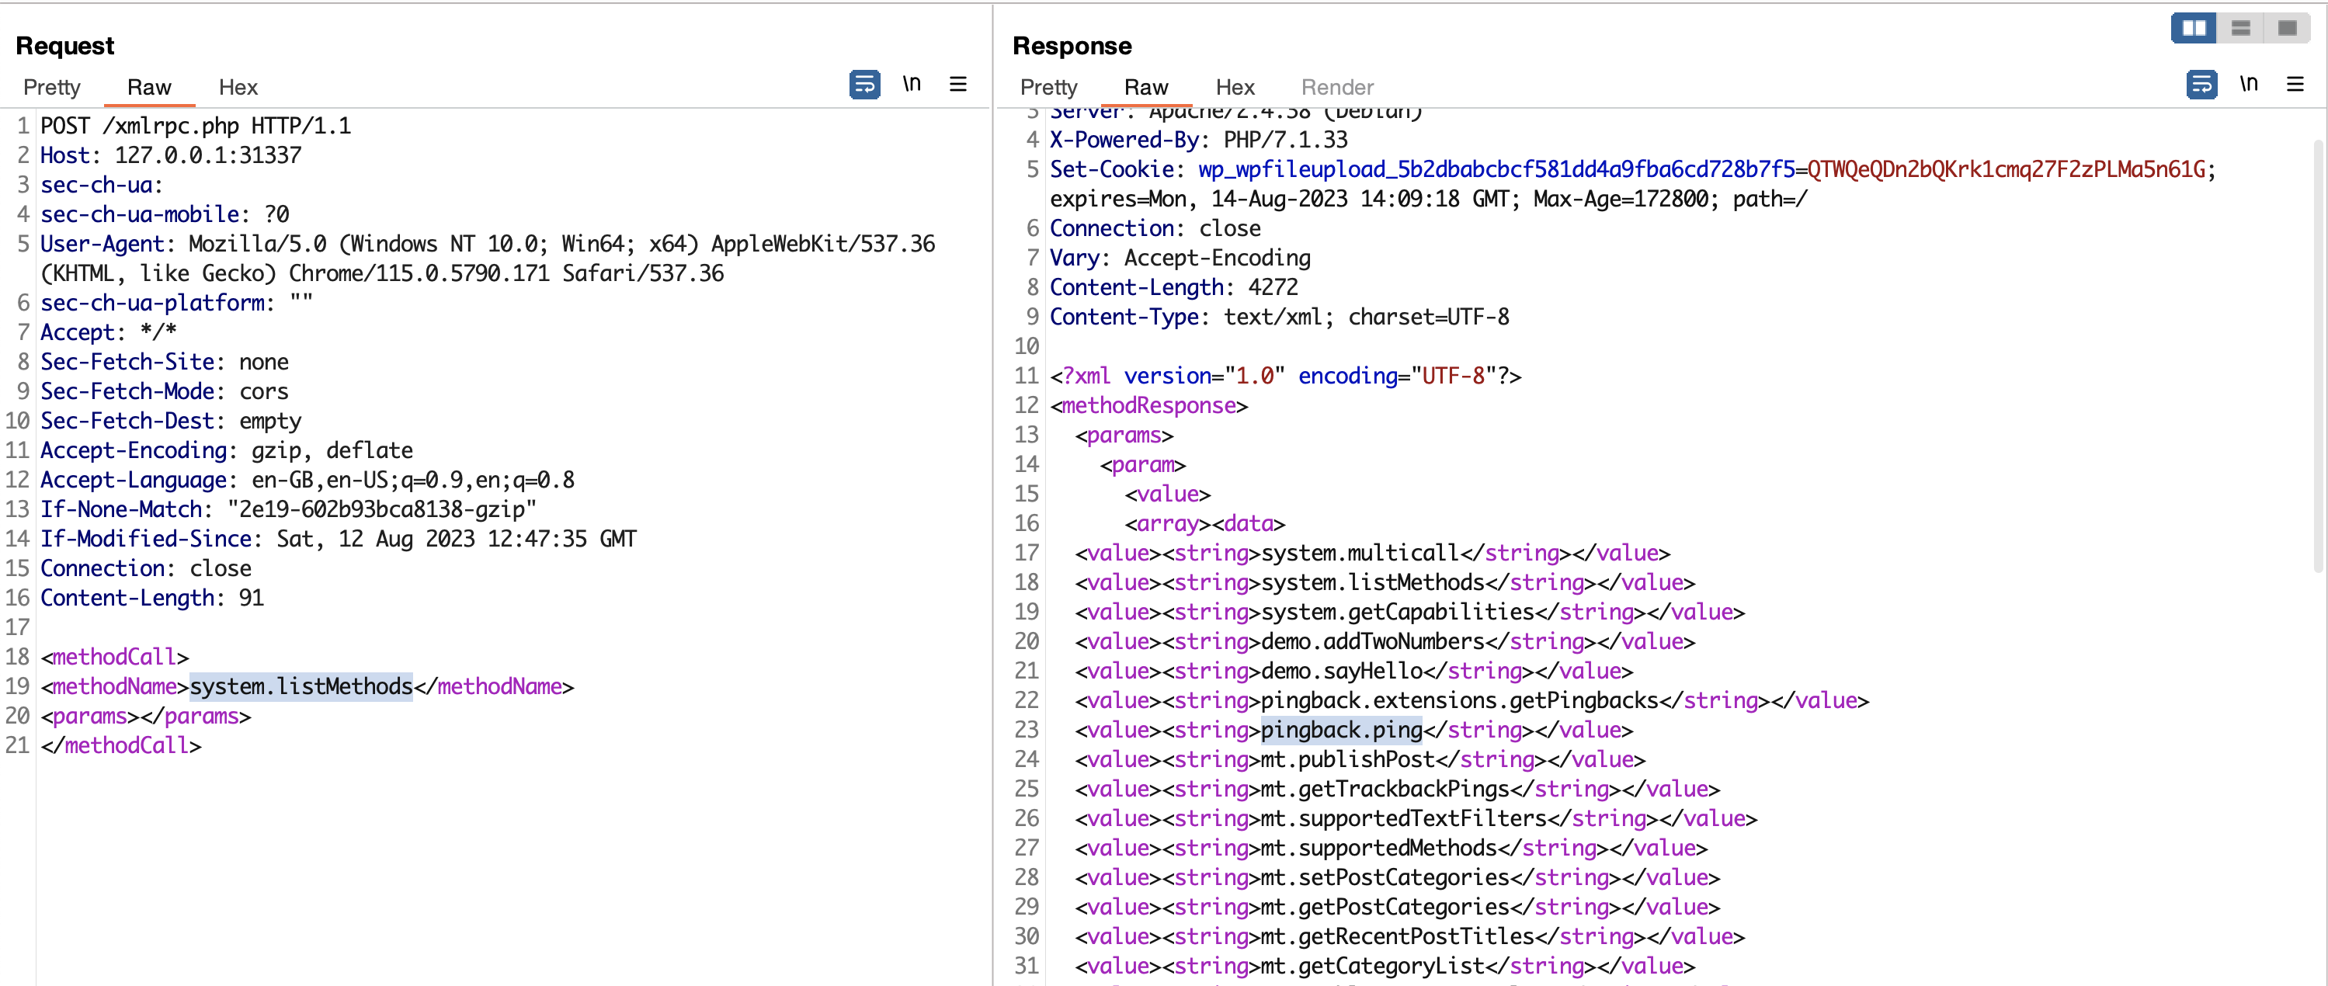This screenshot has width=2328, height=986.
Task: Click the methodResponse opening tag
Action: point(1148,405)
